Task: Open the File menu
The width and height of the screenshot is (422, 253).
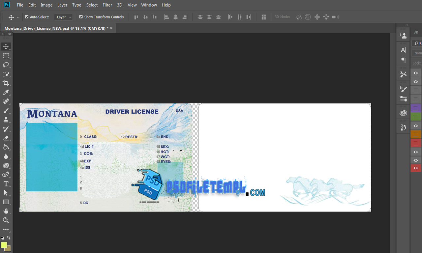Action: coord(20,5)
